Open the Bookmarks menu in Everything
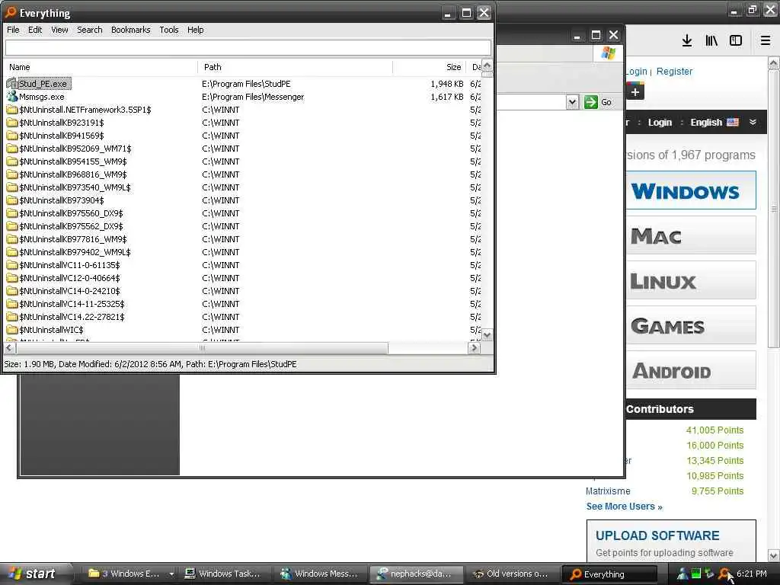 (131, 30)
